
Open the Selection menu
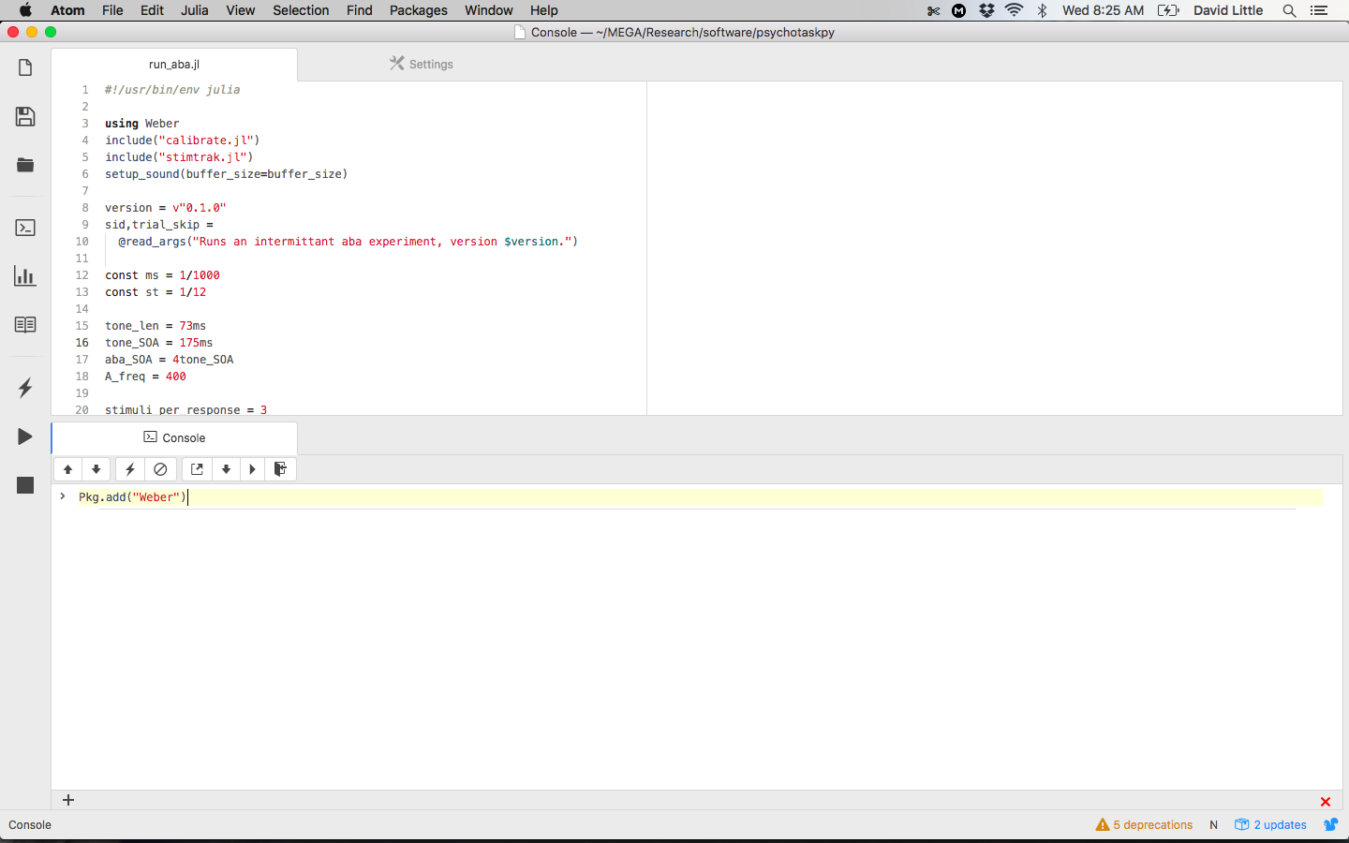click(x=301, y=10)
